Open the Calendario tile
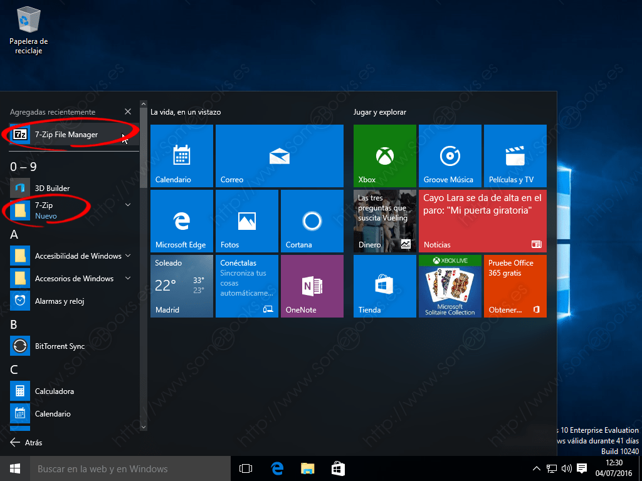 tap(181, 156)
